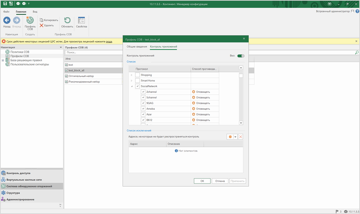
Task: Click the delete exception red X icon
Action: coord(240,137)
